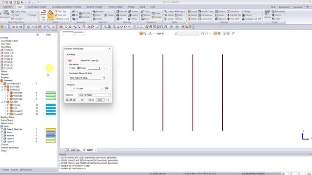The height and width of the screenshot is (175, 312).
Task: Click the Rotate transform tool
Action: coord(146,15)
